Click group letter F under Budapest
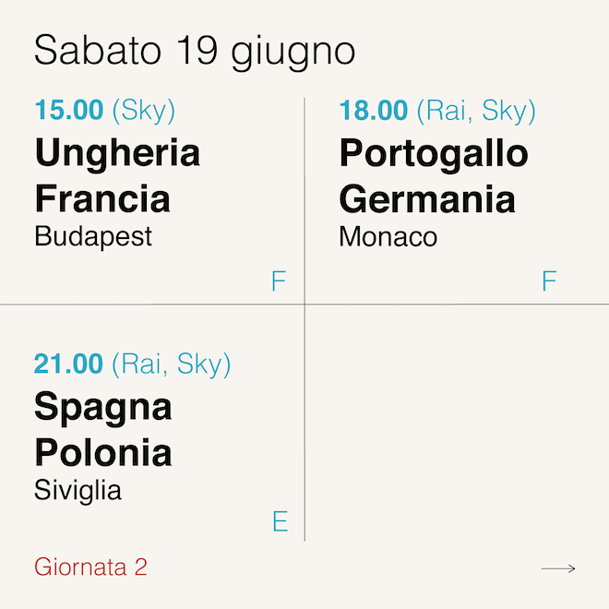Viewport: 609px width, 609px height. 279,281
